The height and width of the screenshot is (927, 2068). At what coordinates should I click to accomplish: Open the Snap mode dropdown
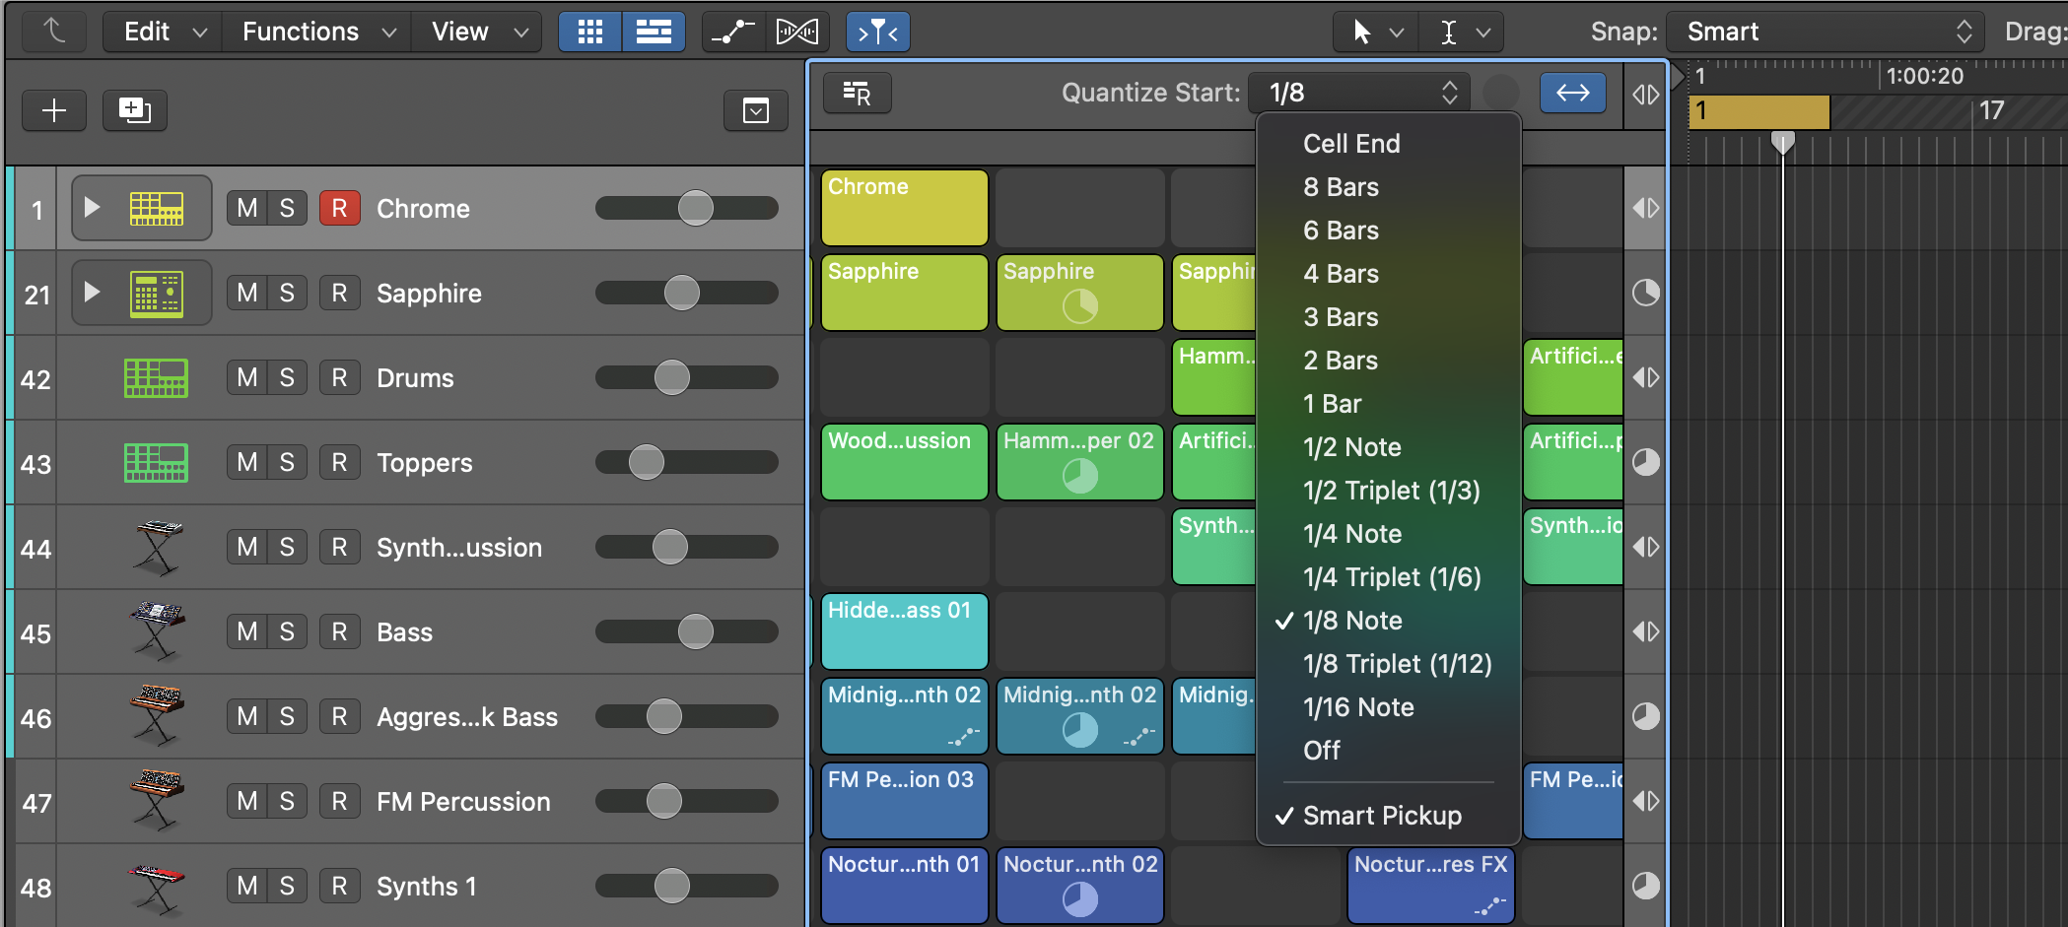[x=1824, y=31]
